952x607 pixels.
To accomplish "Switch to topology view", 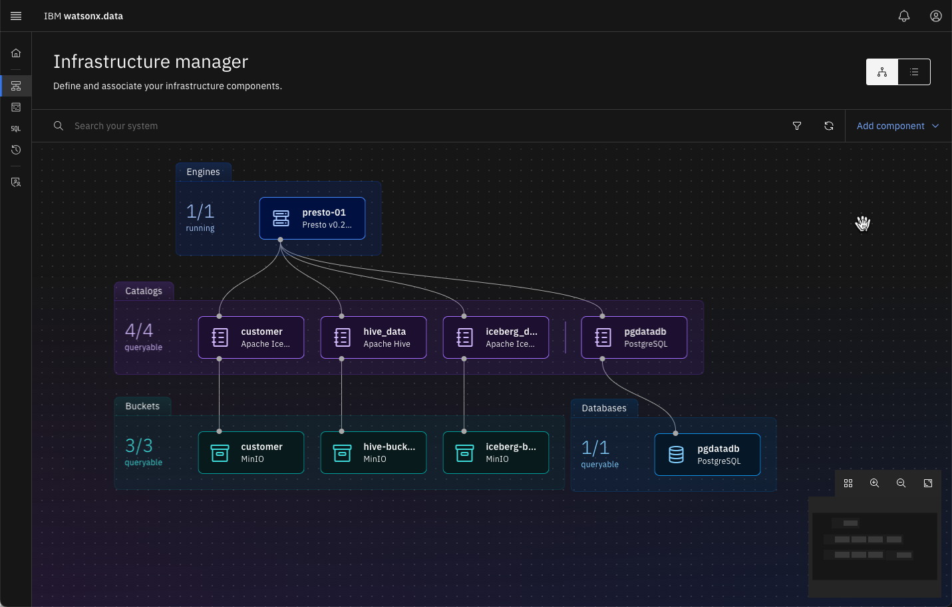I will (x=882, y=72).
